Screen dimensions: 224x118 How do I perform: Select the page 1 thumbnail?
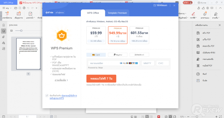pos(28,54)
